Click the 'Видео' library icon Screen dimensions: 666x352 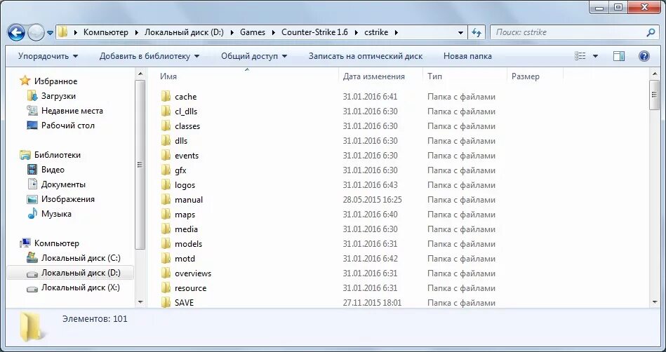pos(32,170)
